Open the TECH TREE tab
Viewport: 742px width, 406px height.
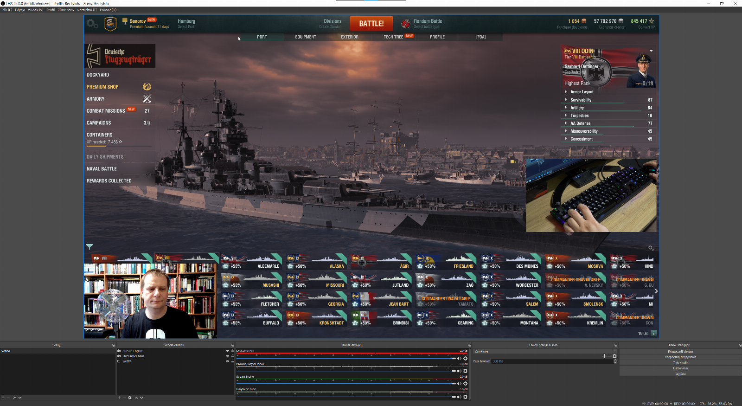393,37
